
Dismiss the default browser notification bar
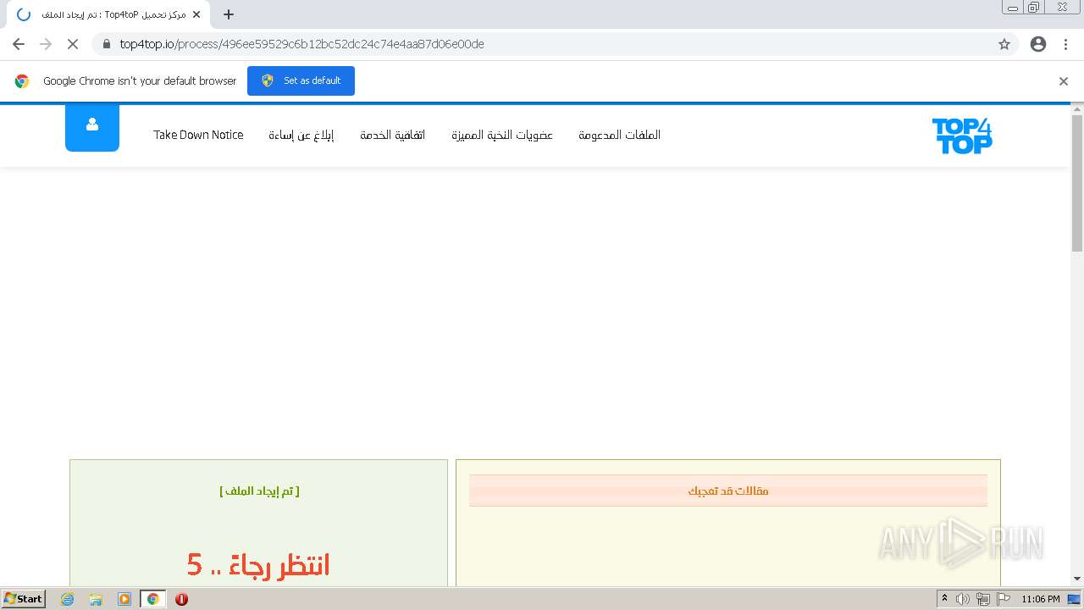tap(1064, 81)
